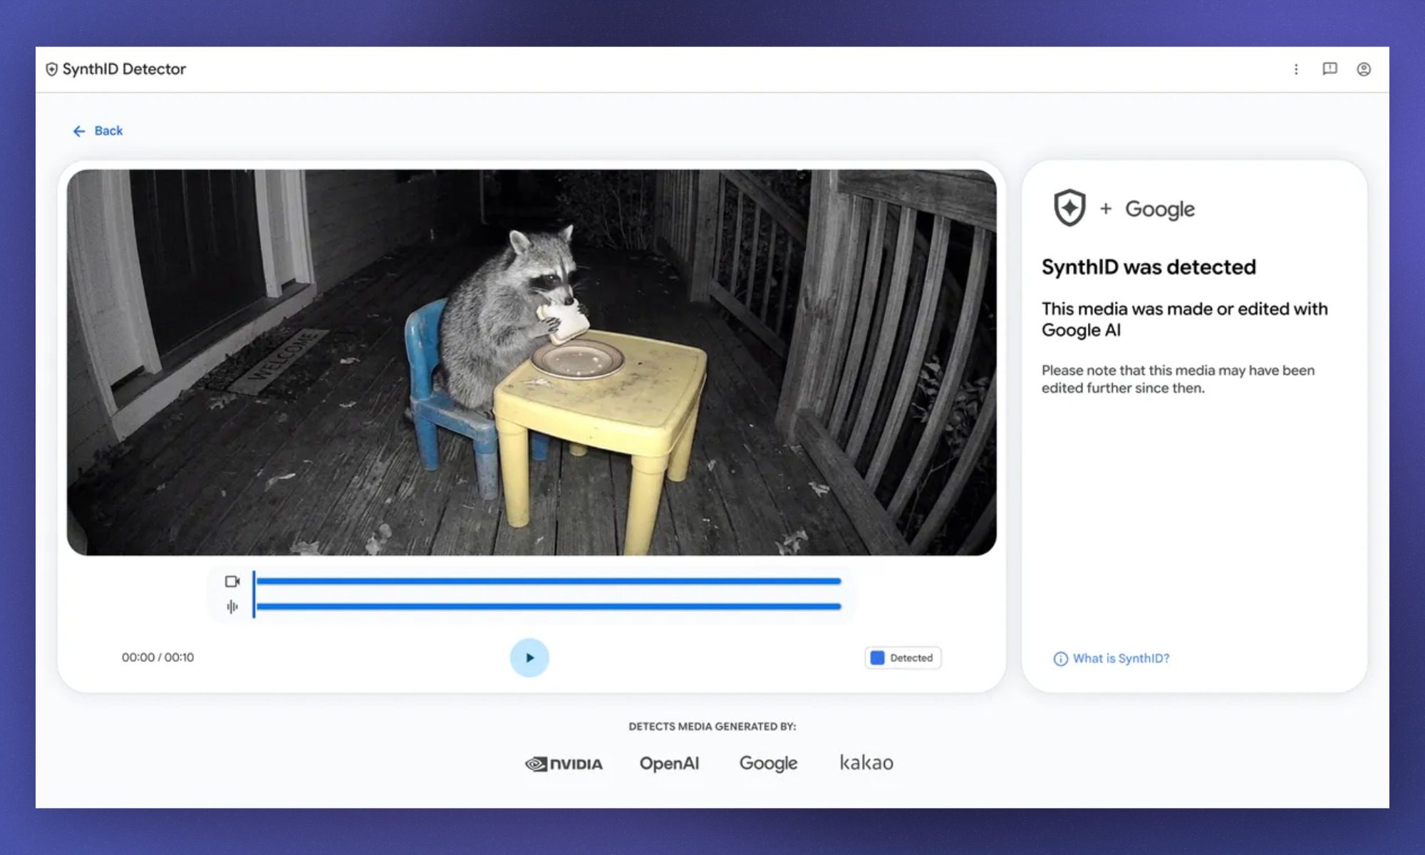Viewport: 1425px width, 855px height.
Task: Click the SynthID Detector shield logo
Action: [51, 69]
